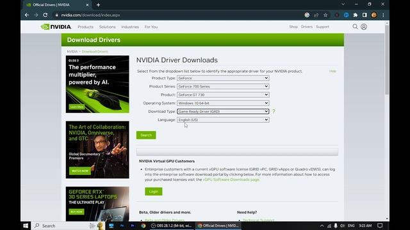Open the Download Type dropdown
This screenshot has width=410, height=230.
[x=223, y=111]
